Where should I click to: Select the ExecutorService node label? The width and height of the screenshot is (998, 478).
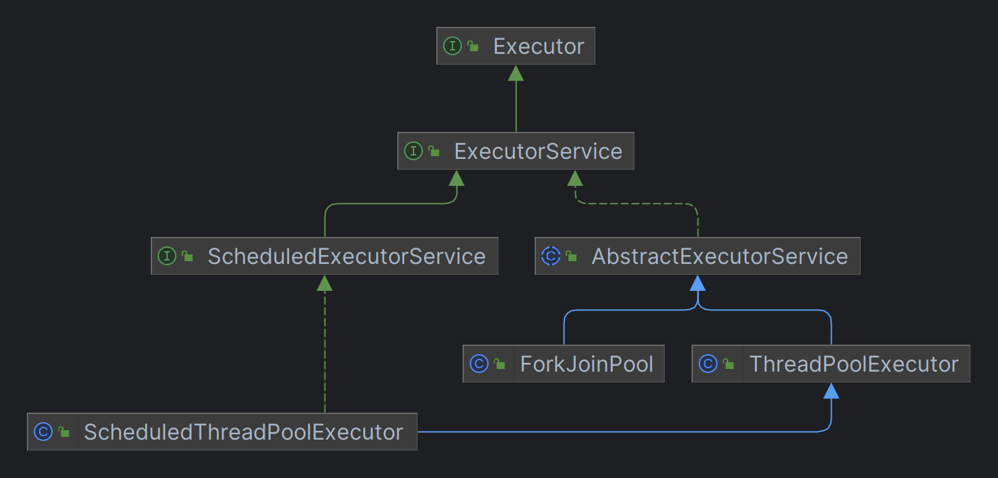538,151
